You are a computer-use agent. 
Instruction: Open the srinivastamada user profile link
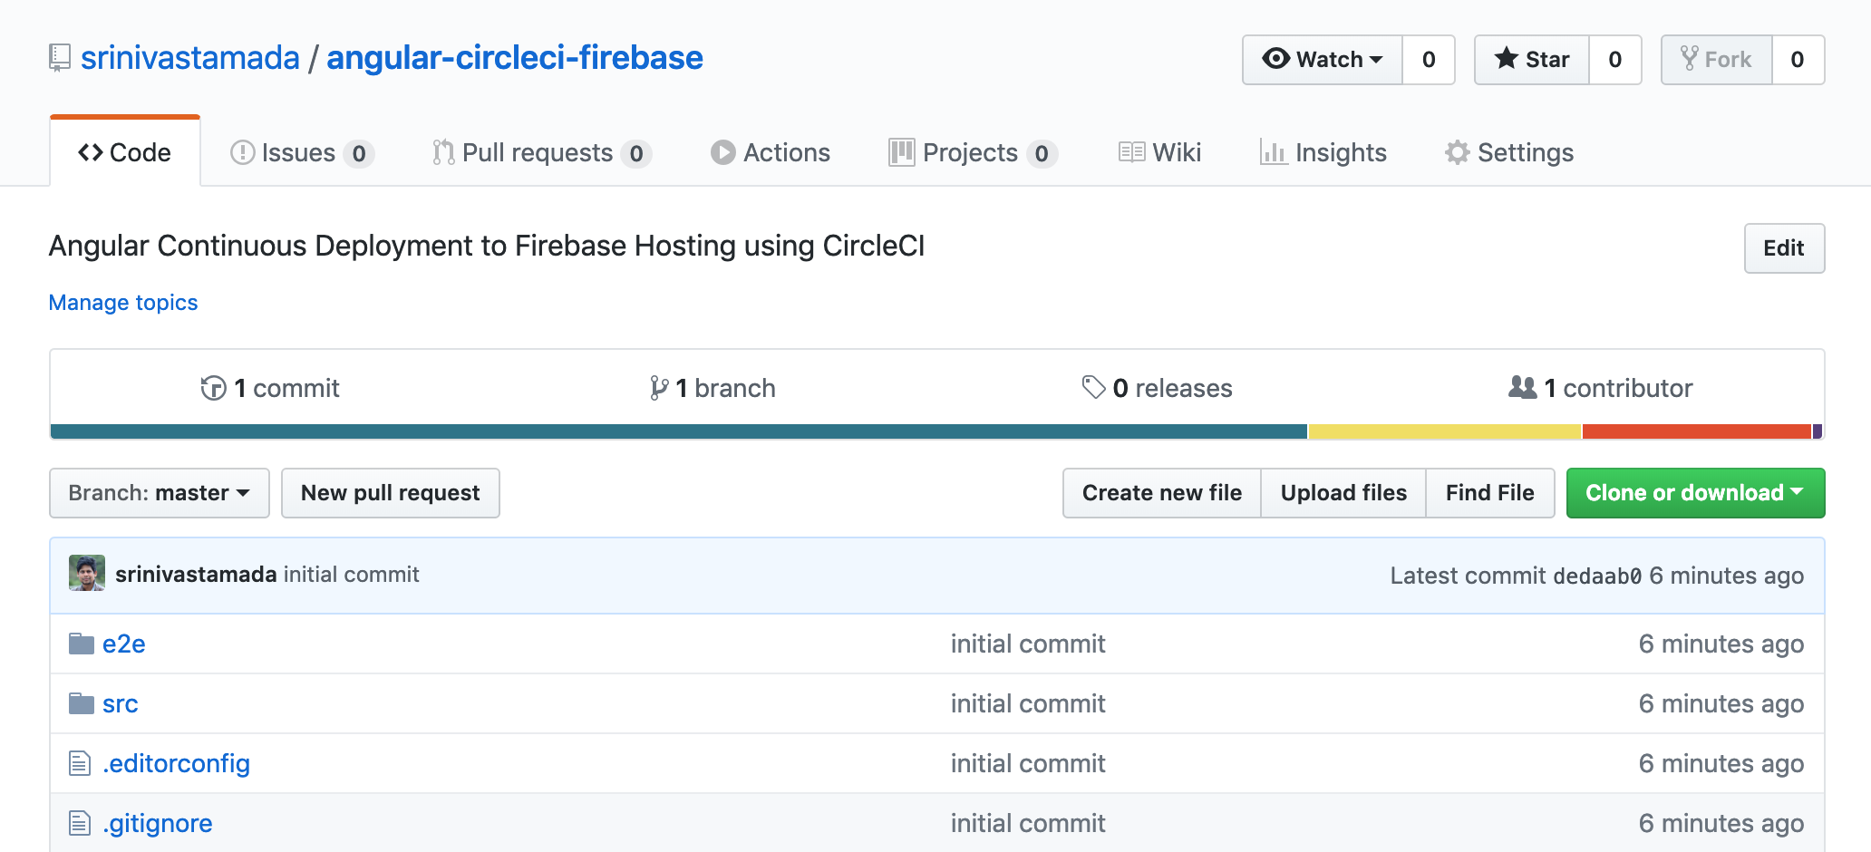click(190, 58)
